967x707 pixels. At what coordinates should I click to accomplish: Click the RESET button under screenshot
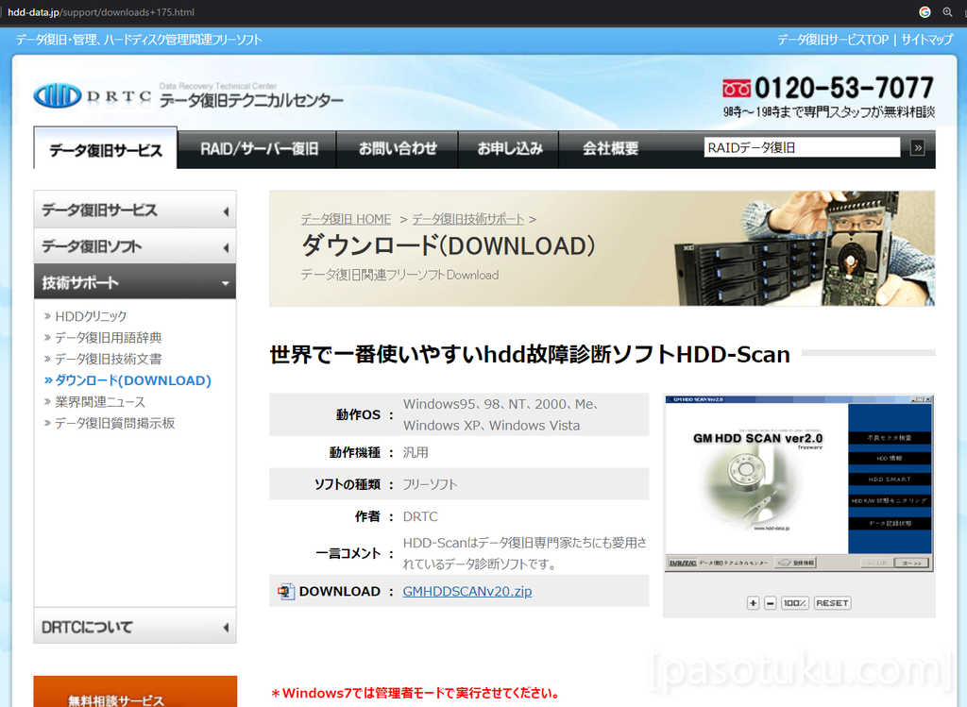click(833, 603)
